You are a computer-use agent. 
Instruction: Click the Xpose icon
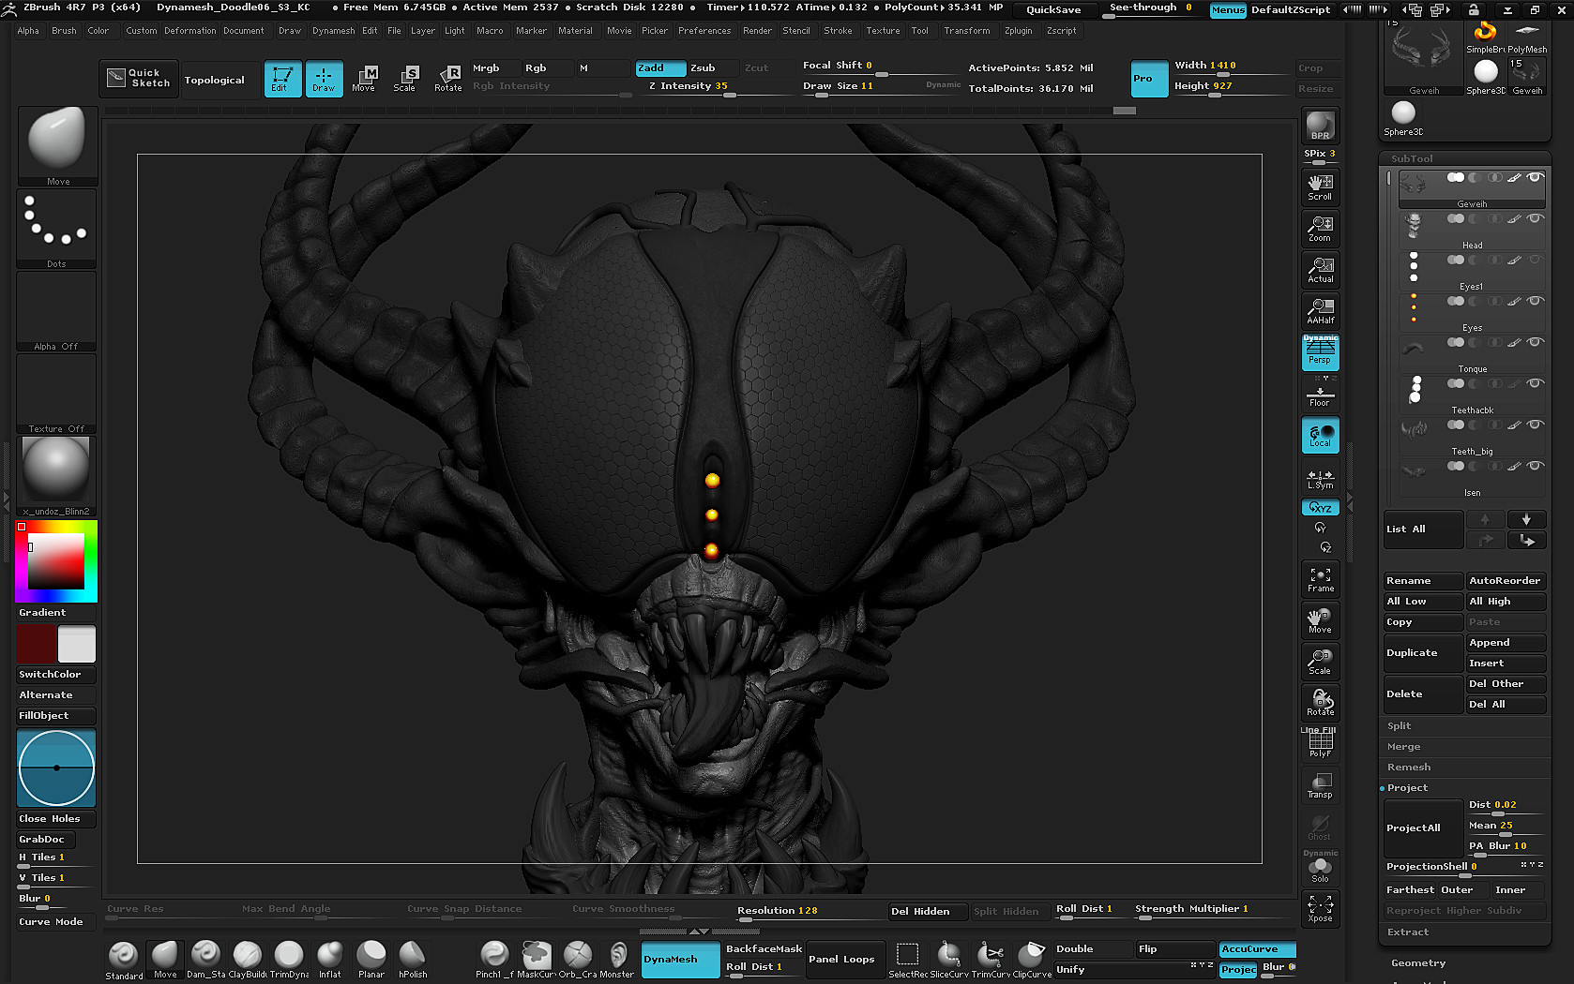click(x=1320, y=908)
